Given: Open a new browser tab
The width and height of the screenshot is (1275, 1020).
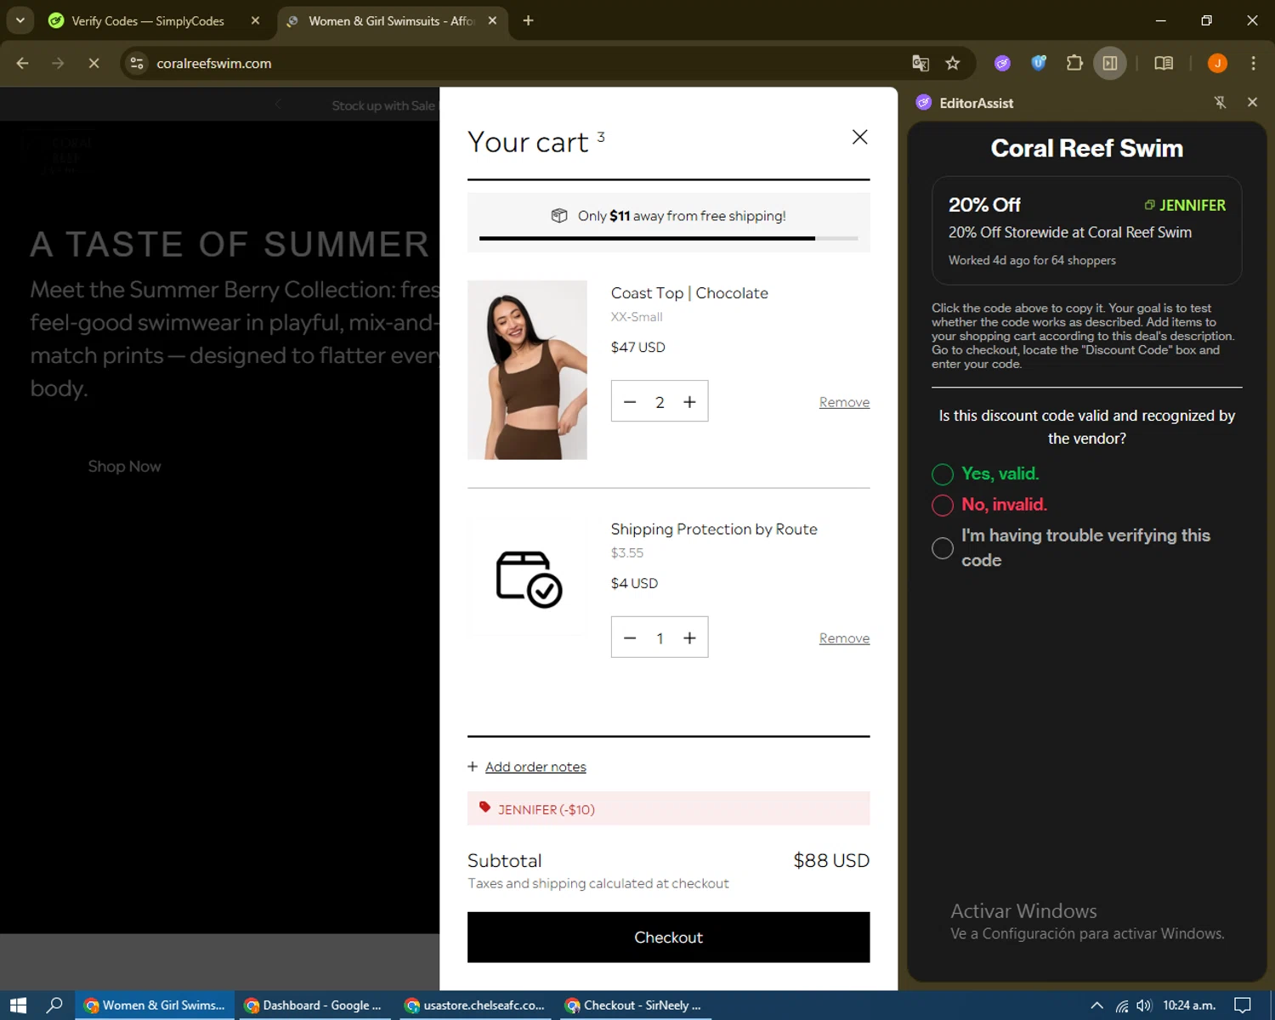Looking at the screenshot, I should (528, 20).
